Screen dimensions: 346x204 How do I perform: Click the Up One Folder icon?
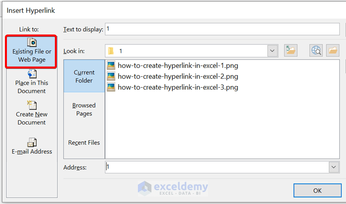[290, 50]
